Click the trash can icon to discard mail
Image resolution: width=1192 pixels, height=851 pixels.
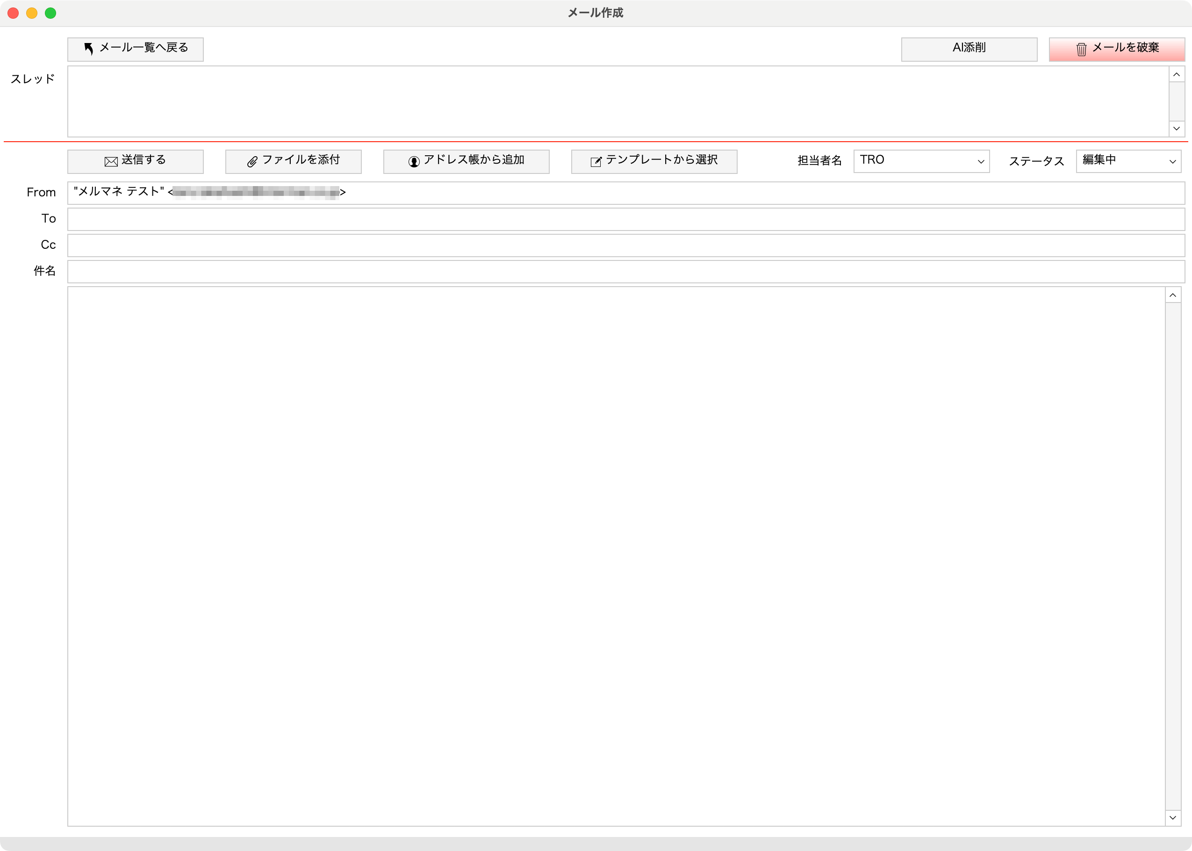pyautogui.click(x=1082, y=49)
